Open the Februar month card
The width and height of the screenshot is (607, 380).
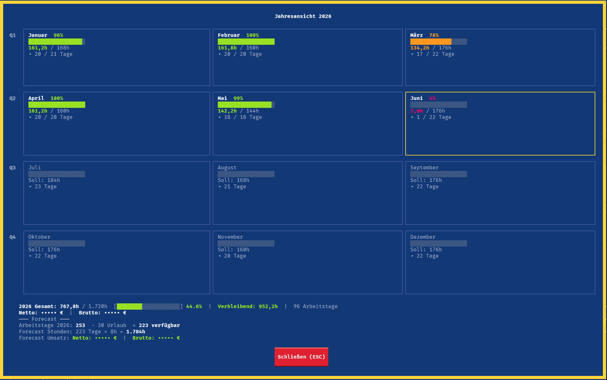point(308,57)
